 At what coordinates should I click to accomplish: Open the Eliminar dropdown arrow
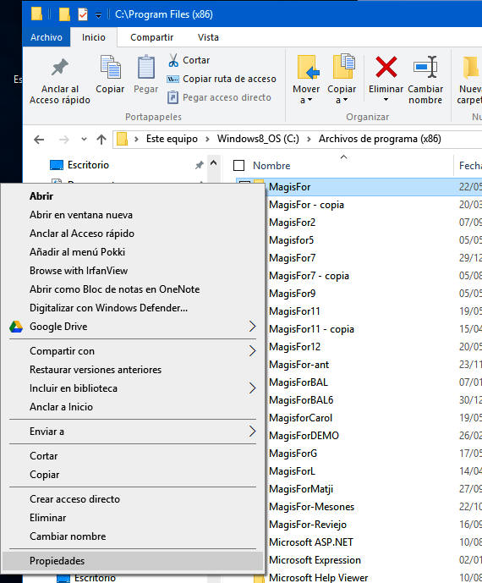386,100
